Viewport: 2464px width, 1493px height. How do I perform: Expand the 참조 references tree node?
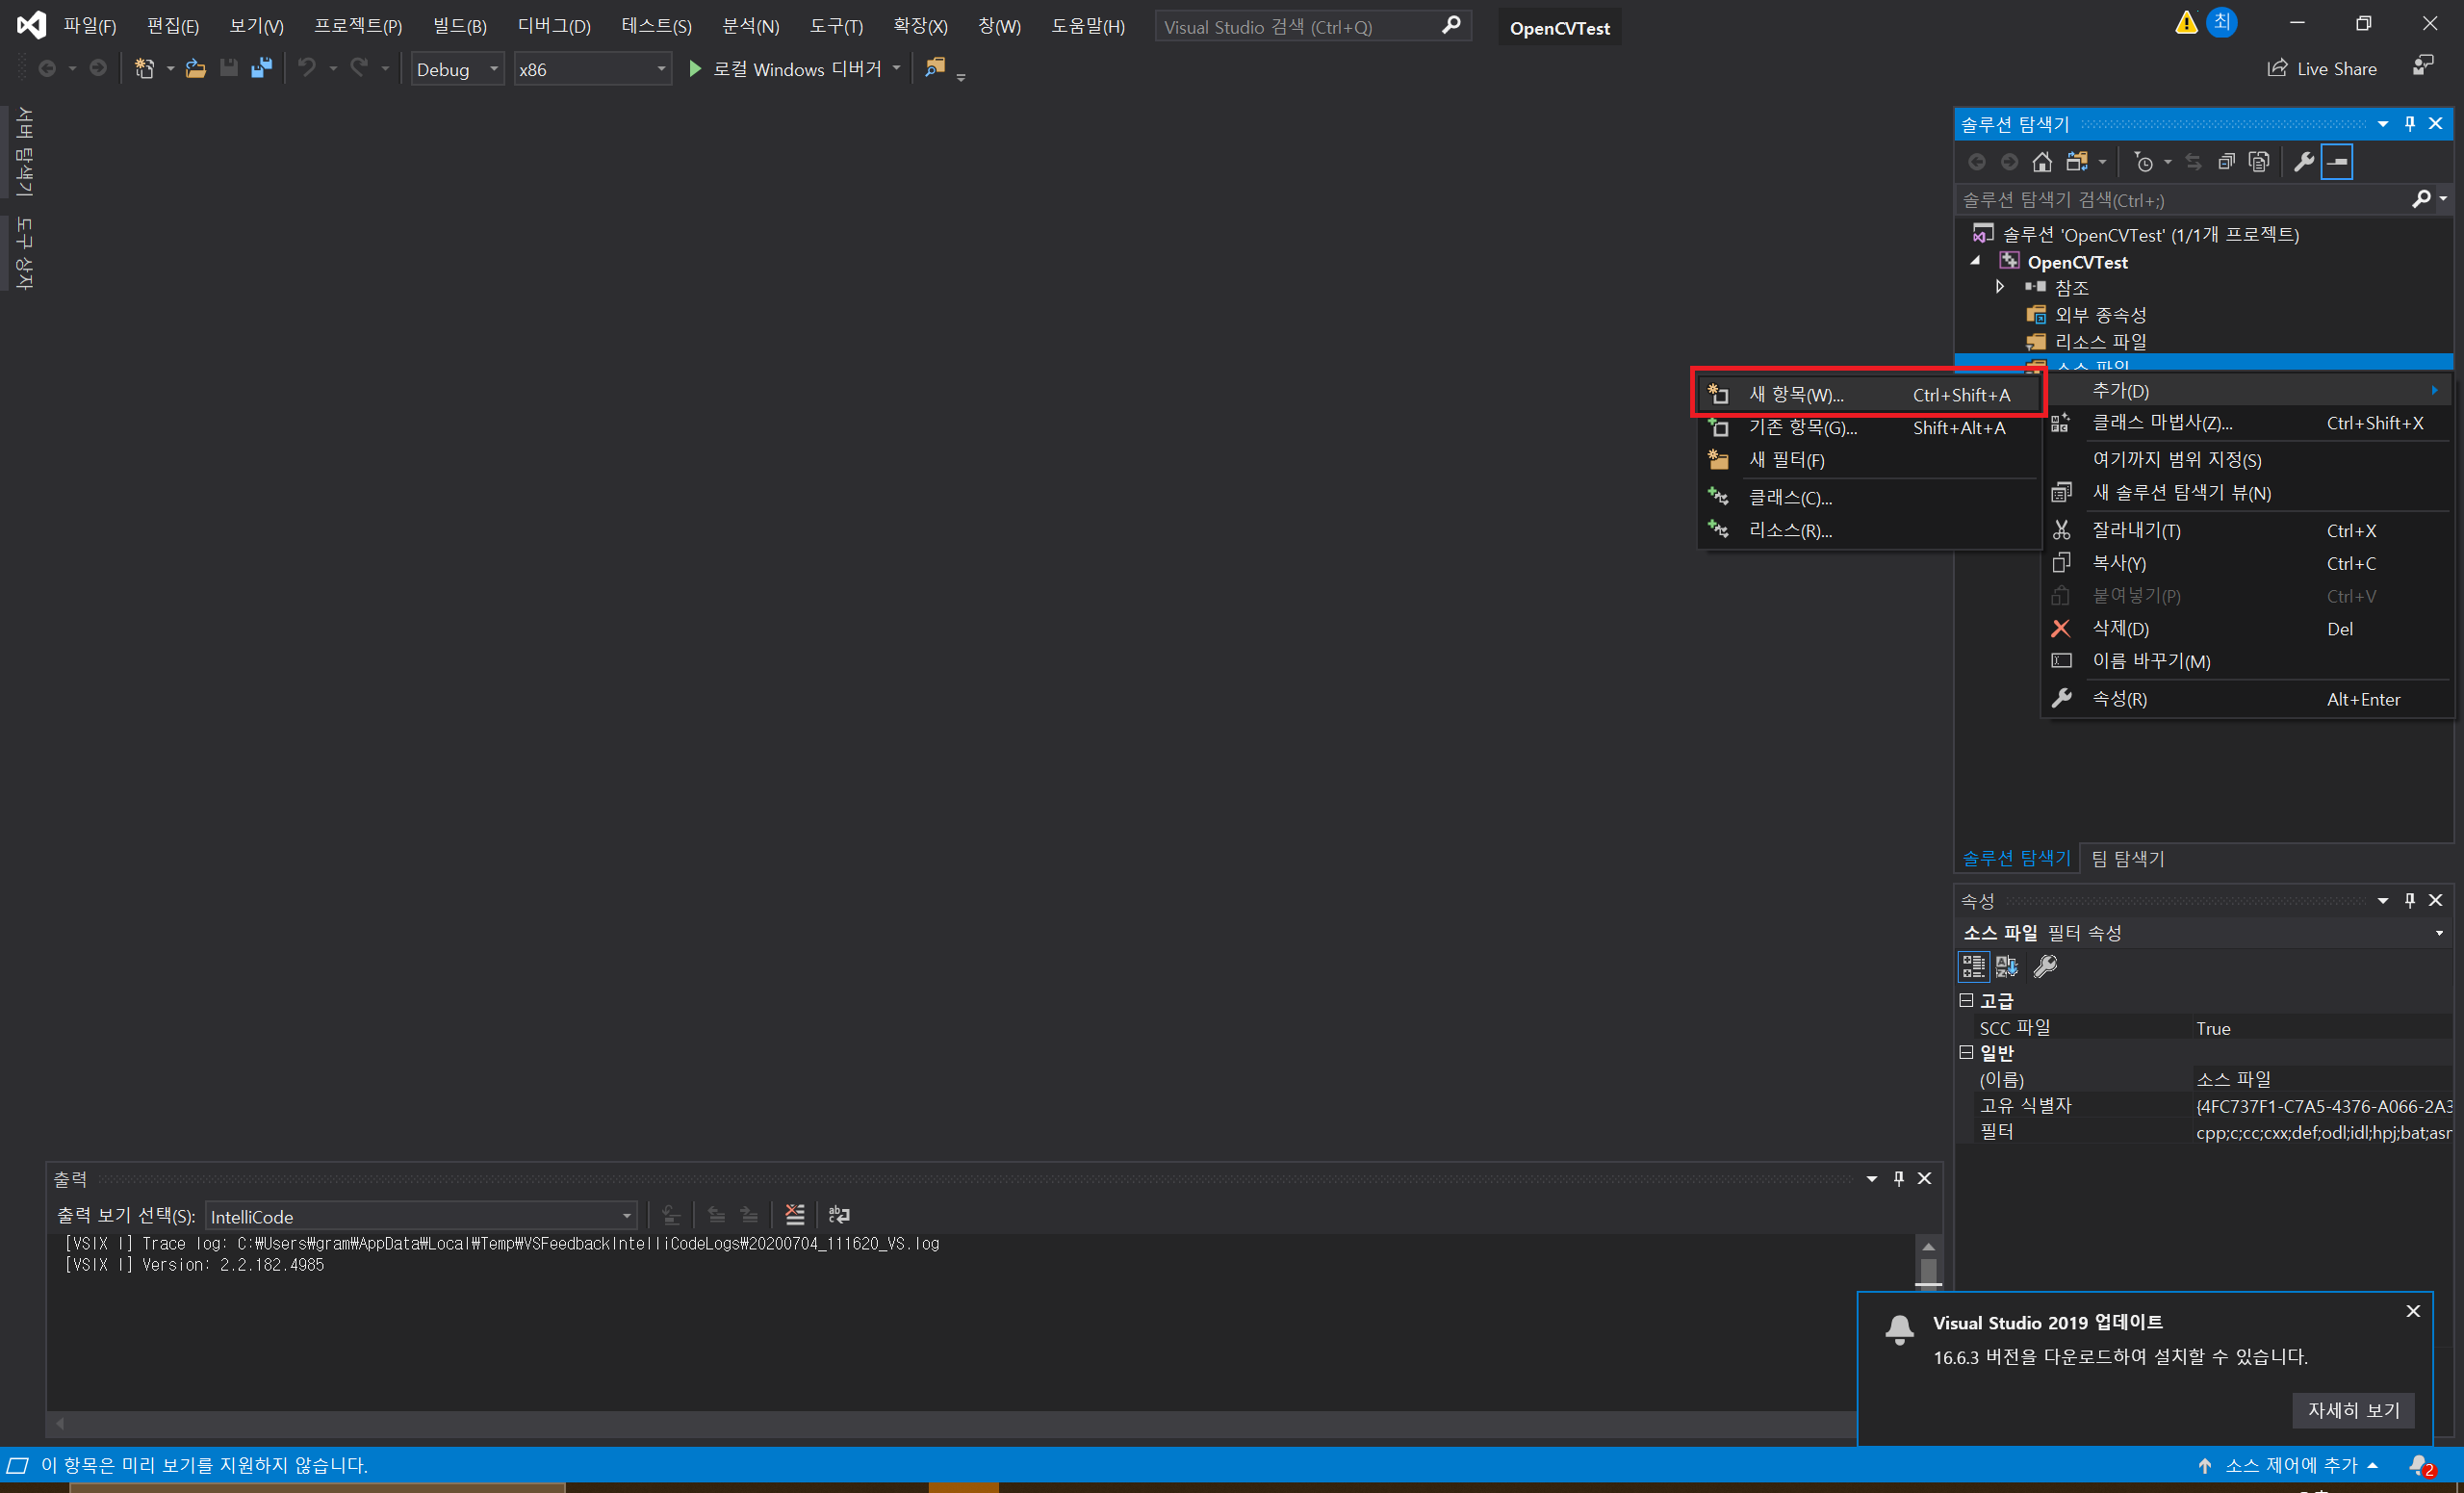point(2000,287)
